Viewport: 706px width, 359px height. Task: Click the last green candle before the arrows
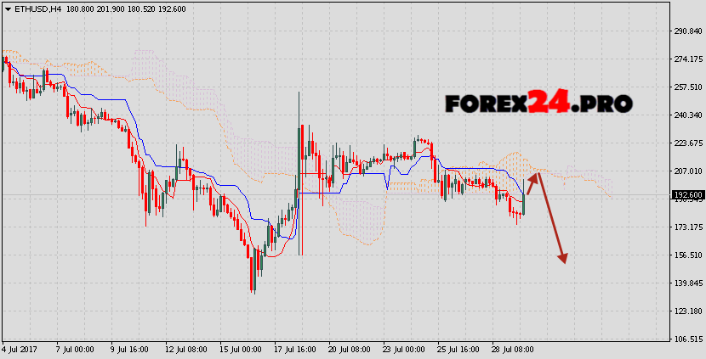[523, 203]
